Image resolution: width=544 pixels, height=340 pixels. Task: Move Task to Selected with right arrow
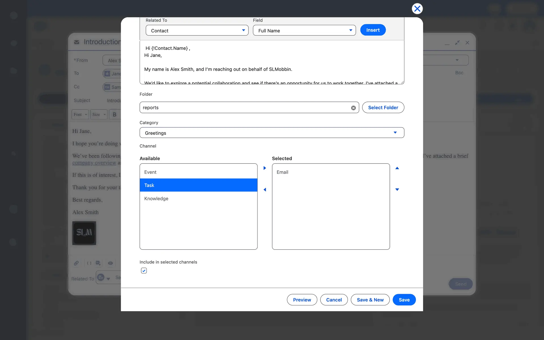click(x=265, y=168)
